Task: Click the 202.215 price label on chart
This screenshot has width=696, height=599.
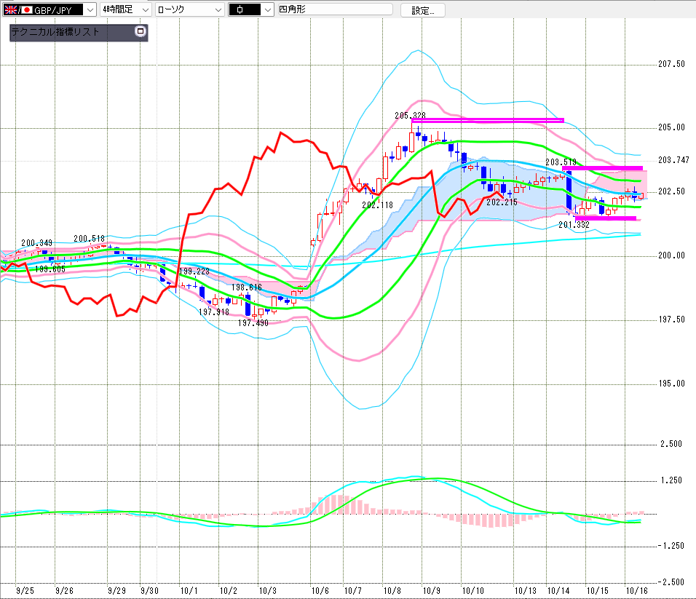Action: coord(502,202)
